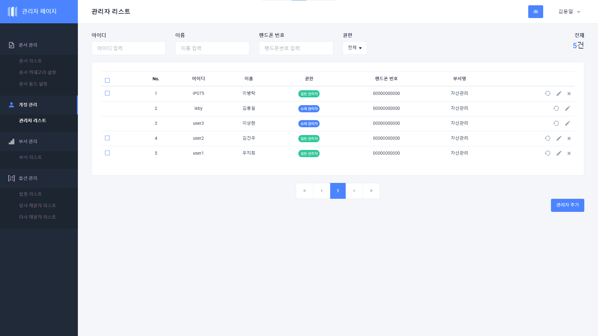Open the 김용일 user menu dropdown
The width and height of the screenshot is (598, 336).
569,12
